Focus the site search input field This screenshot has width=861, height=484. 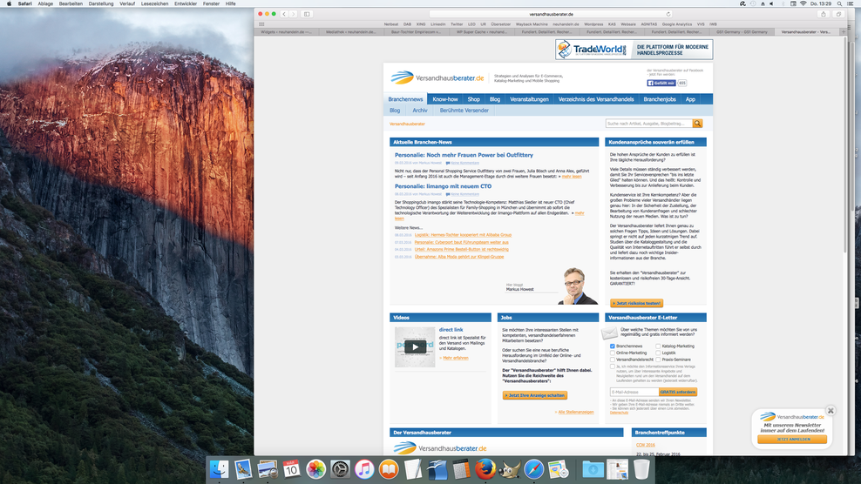[x=648, y=124]
